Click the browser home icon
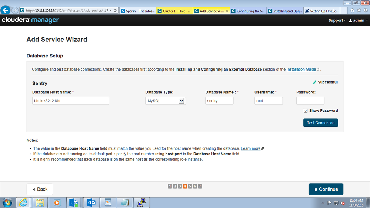This screenshot has height=208, width=370. (352, 10)
